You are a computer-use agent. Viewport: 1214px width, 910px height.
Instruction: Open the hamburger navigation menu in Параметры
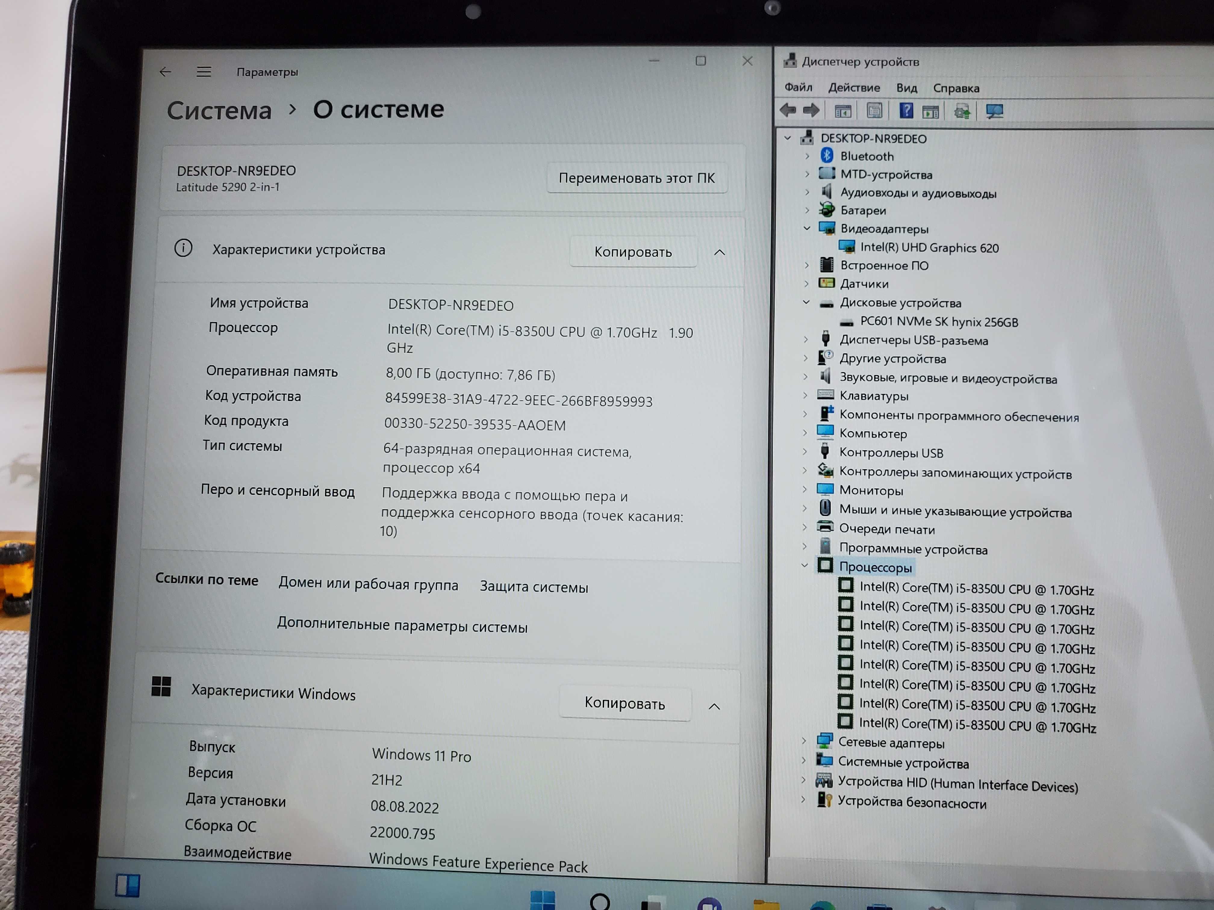point(204,72)
